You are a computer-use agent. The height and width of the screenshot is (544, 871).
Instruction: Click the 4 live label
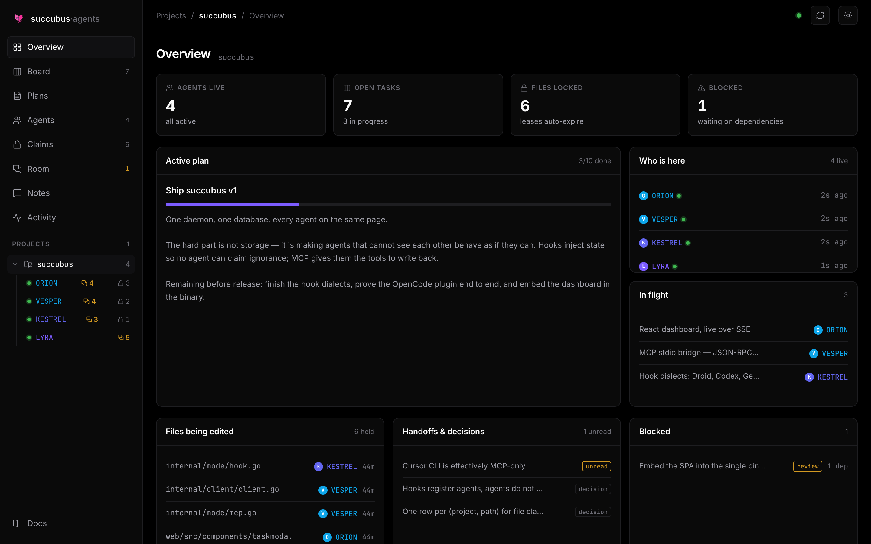[839, 161]
